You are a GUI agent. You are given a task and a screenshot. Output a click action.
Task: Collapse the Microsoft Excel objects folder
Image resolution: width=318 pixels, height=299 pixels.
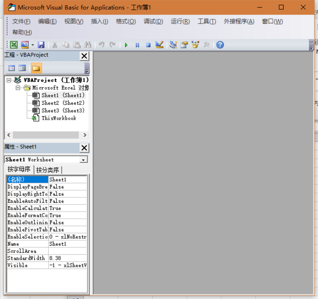click(x=17, y=88)
